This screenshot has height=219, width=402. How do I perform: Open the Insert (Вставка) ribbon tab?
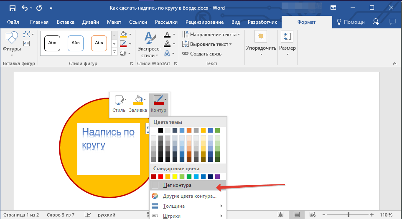pyautogui.click(x=65, y=22)
